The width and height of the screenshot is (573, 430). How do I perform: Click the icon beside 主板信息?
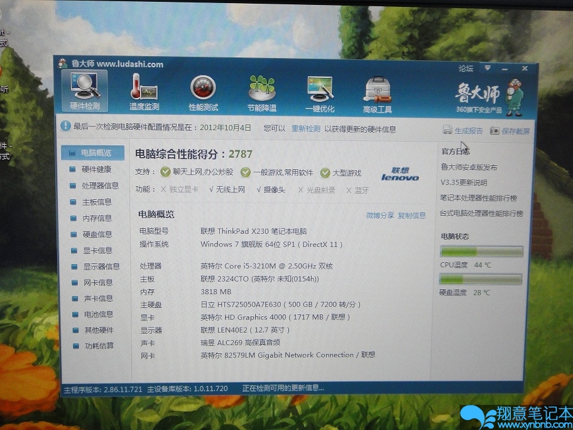pyautogui.click(x=73, y=202)
